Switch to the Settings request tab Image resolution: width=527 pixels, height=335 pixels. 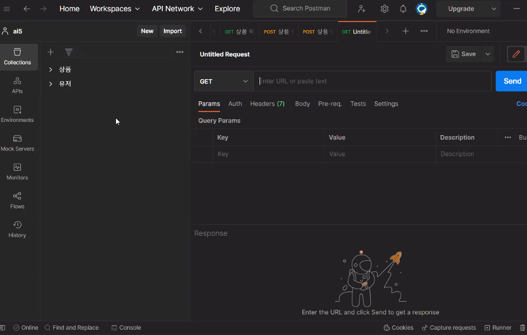(x=386, y=104)
